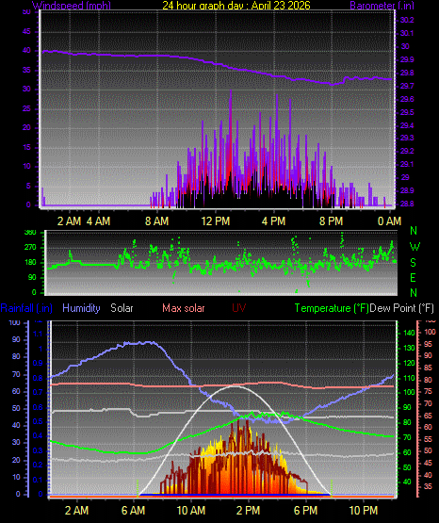Click the 4 AM tick on wind chart

[x=98, y=221]
